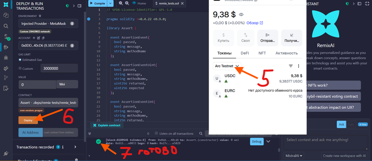
Task: Open the Remix logo home icon
Action: (x=6, y=5)
